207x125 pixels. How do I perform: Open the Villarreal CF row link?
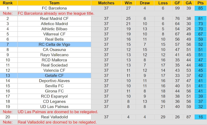pos(54,34)
